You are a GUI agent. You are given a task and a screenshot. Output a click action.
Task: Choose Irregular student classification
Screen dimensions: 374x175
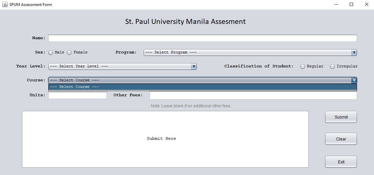[332, 66]
